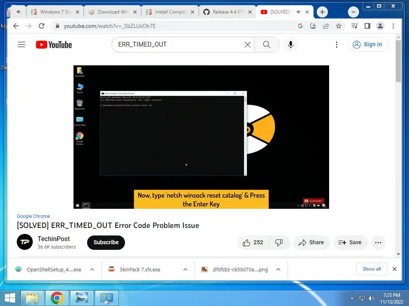Go to YouTube home via logo

(54, 45)
